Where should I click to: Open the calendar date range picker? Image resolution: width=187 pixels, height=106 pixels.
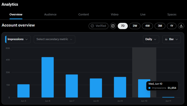[113, 26]
